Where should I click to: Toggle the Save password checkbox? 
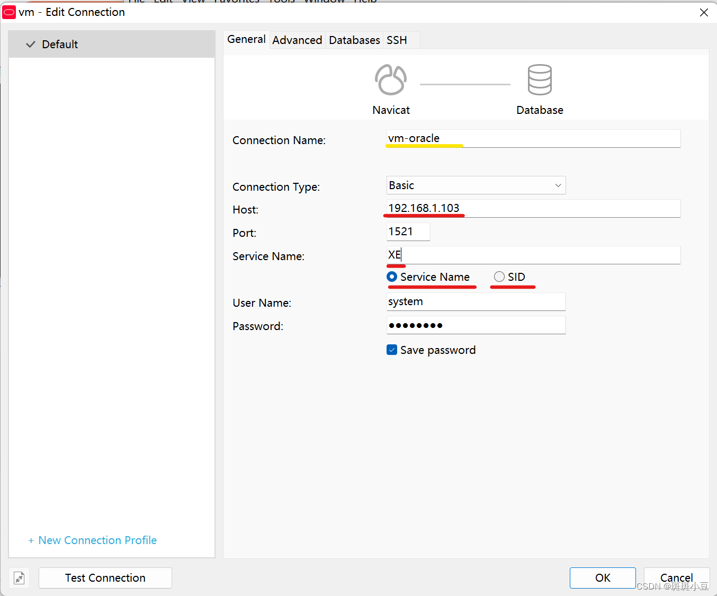tap(392, 350)
